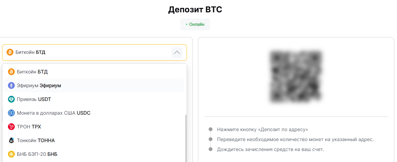Choose ТРОН ТРХ from the currency list
This screenshot has width=397, height=162.
(x=94, y=127)
